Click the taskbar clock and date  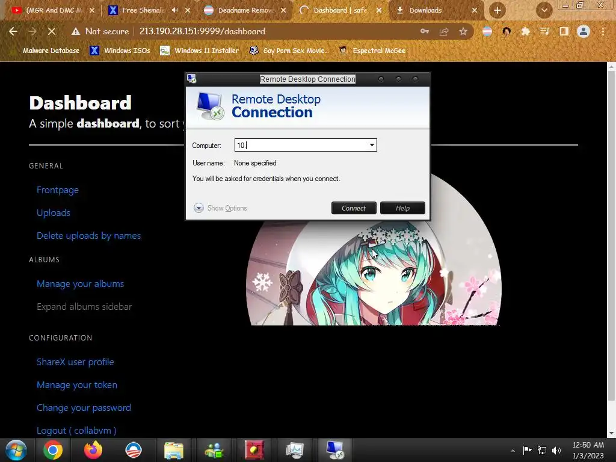[588, 450]
